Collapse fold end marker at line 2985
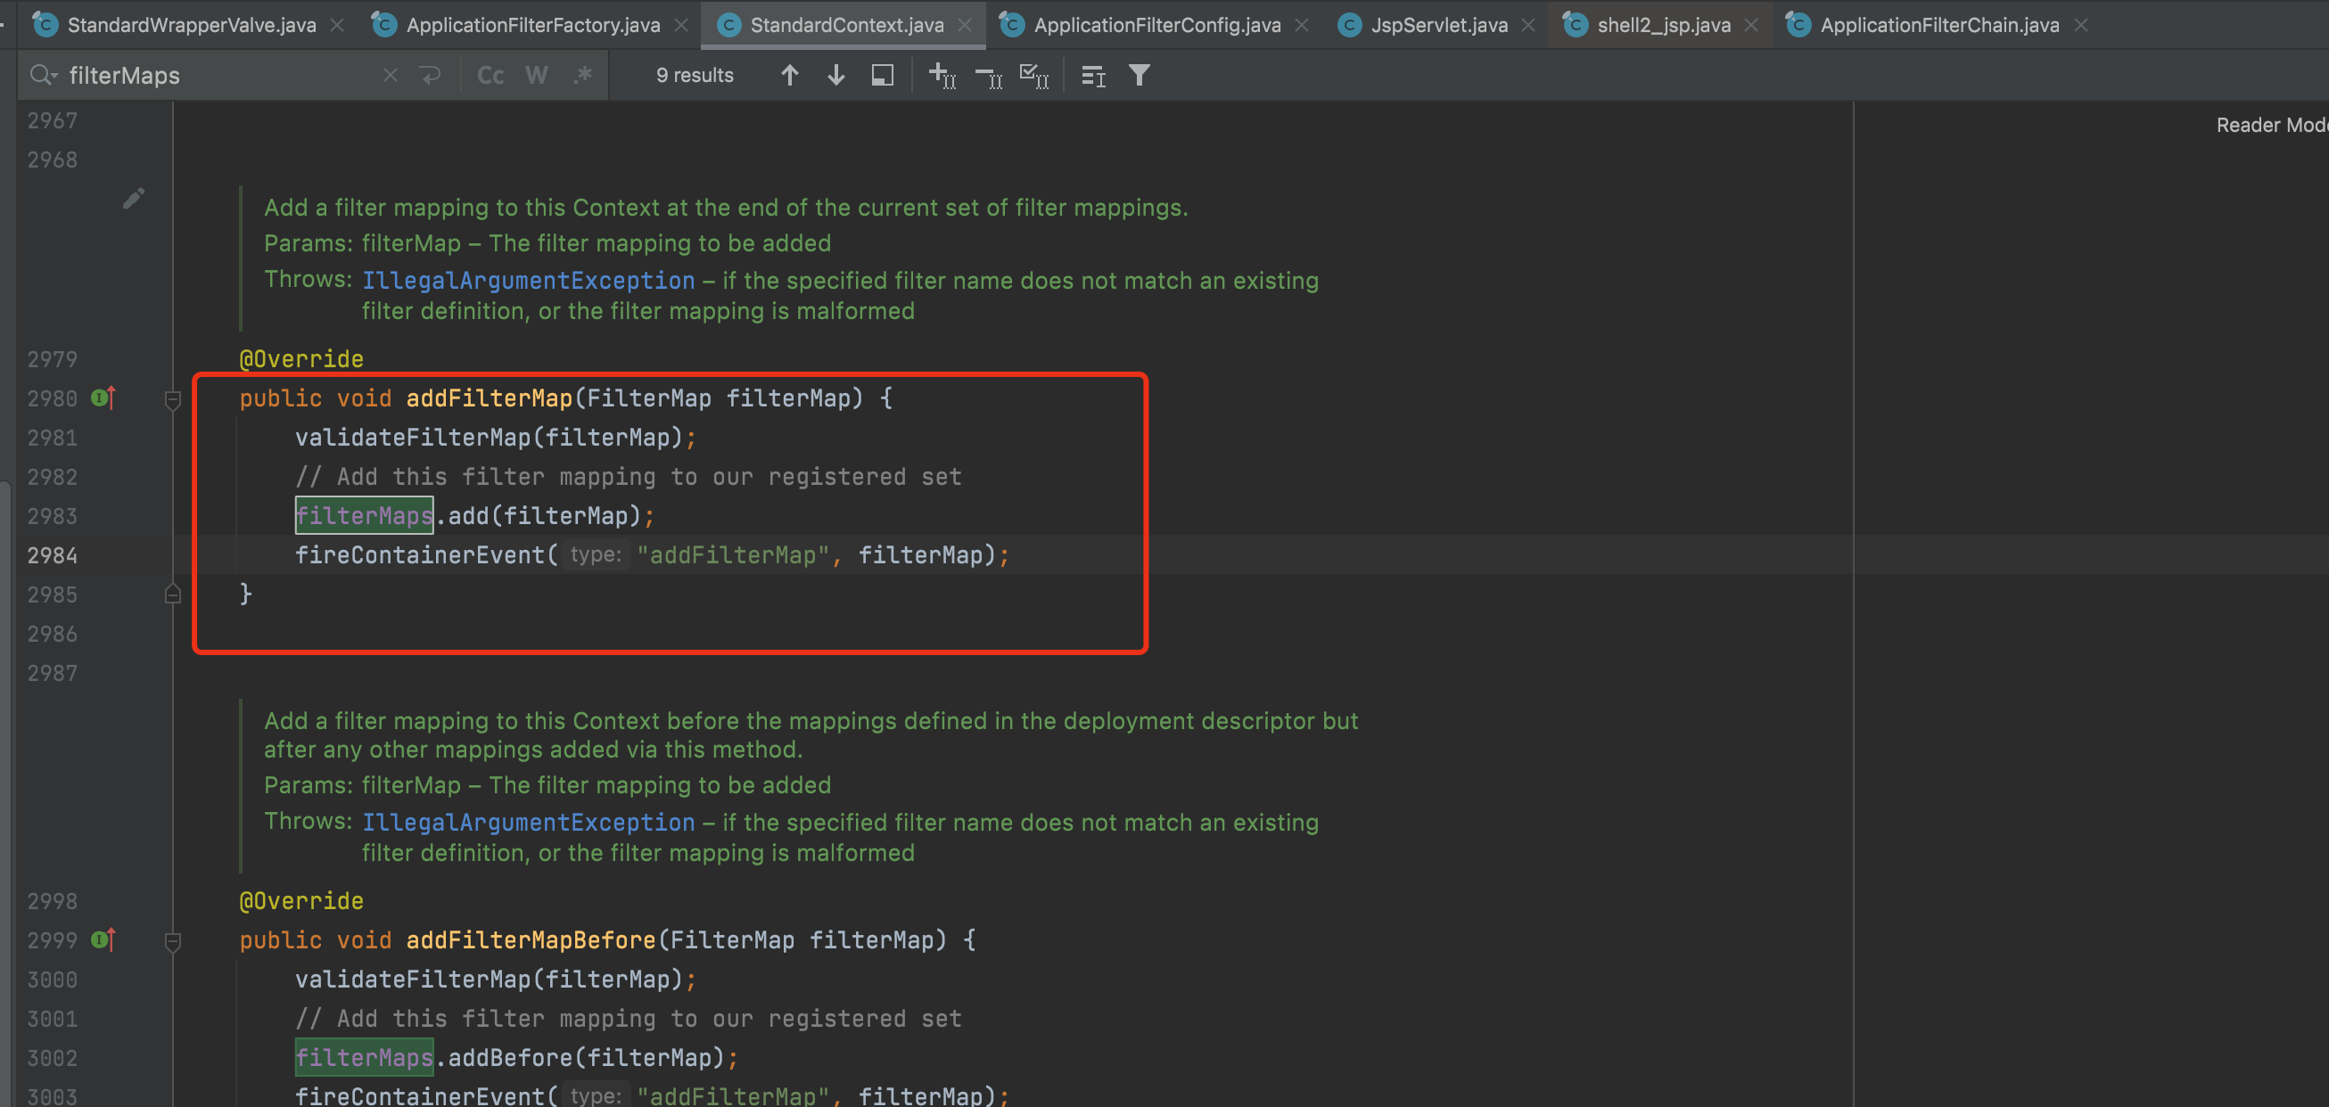Viewport: 2329px width, 1107px height. coord(173,594)
